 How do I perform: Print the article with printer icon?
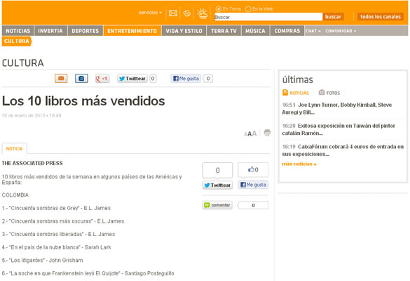267,133
